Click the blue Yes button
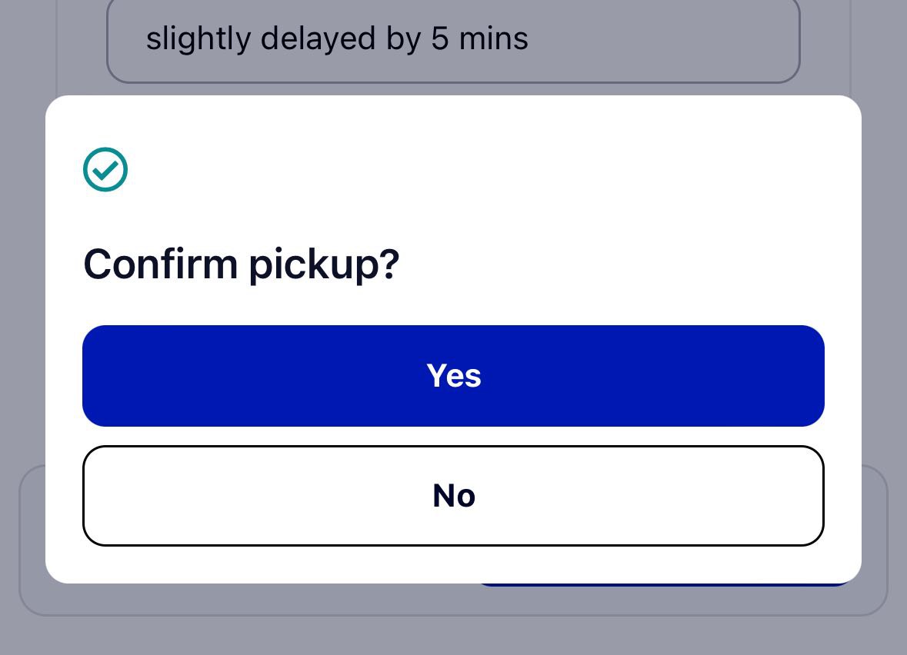Image resolution: width=907 pixels, height=655 pixels. click(x=454, y=376)
